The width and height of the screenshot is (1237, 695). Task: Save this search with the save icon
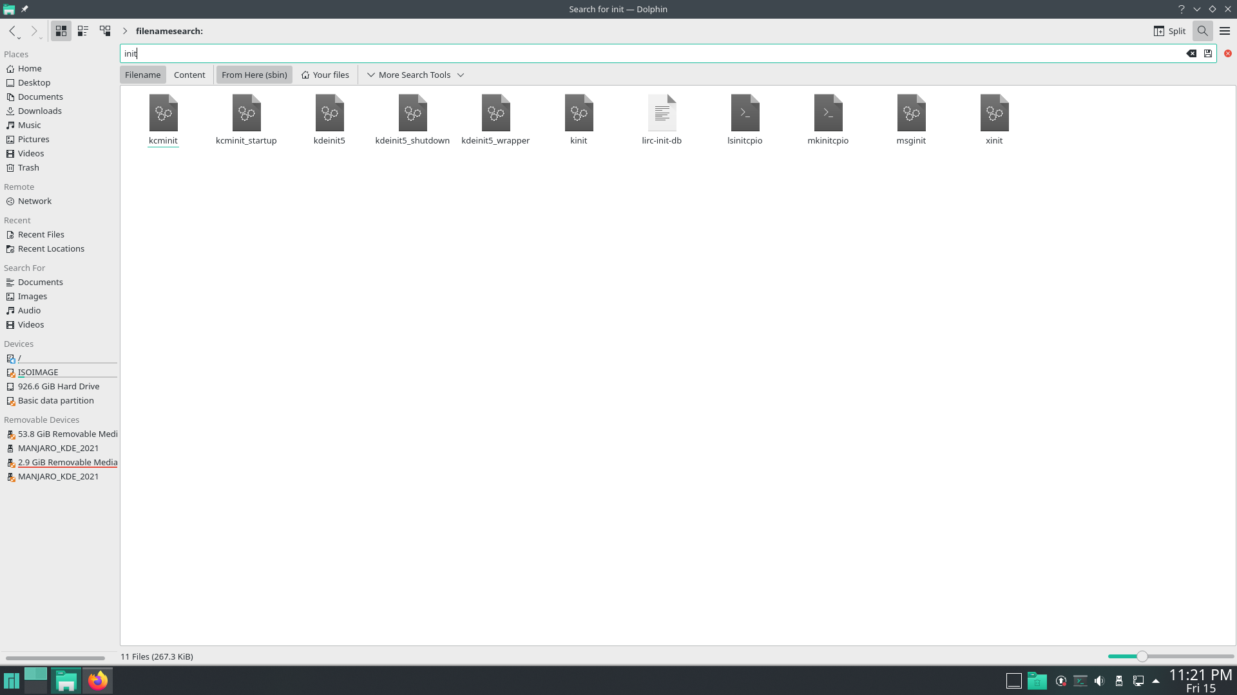click(1208, 53)
